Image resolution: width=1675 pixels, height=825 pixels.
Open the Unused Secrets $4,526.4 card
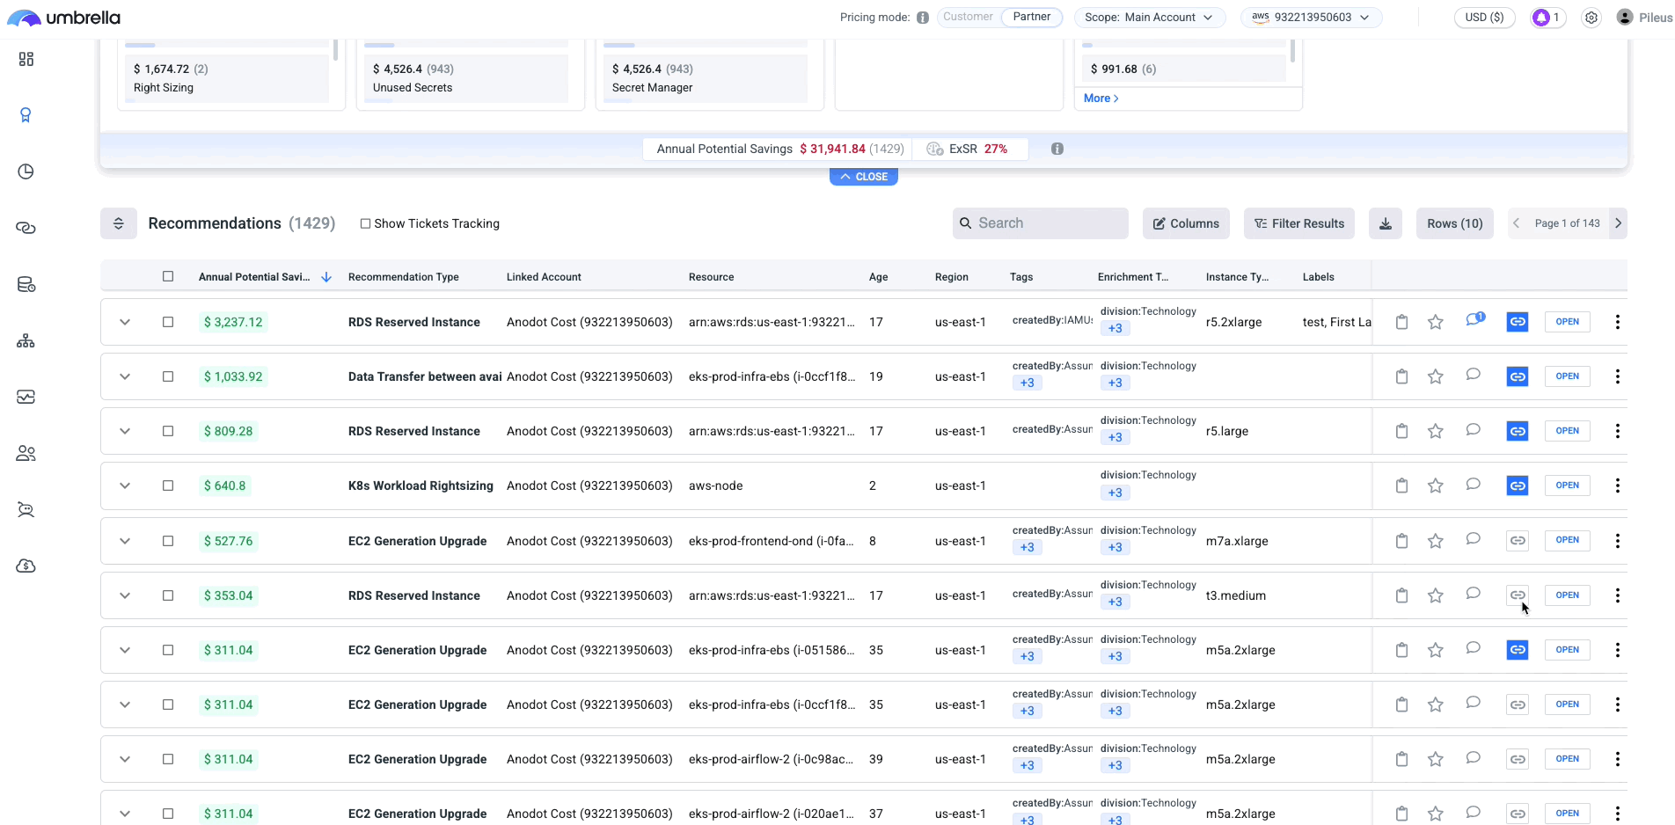point(466,78)
